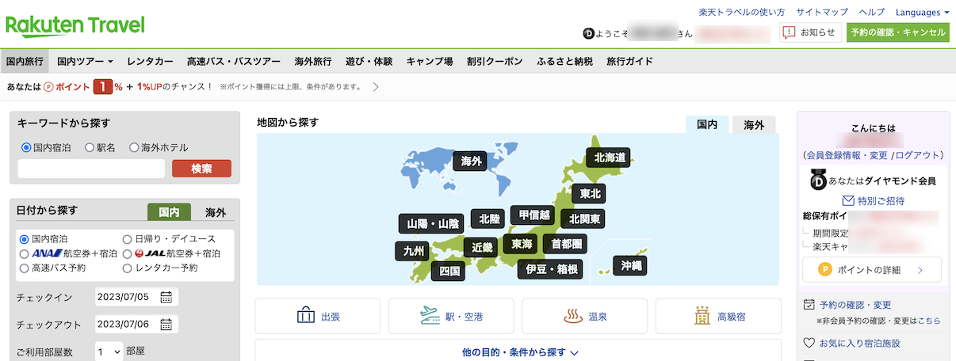This screenshot has width=956, height=361.
Task: Select the 駅名 radio button
Action: [x=90, y=147]
